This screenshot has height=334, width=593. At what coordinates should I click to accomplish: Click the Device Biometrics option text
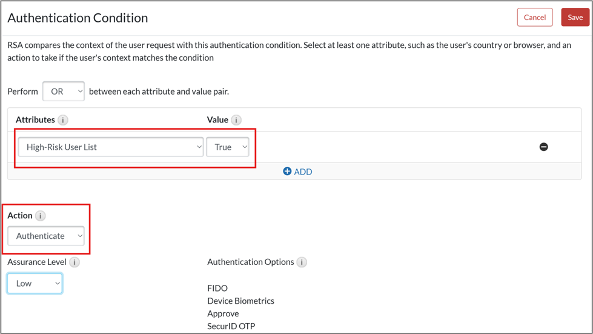(240, 301)
